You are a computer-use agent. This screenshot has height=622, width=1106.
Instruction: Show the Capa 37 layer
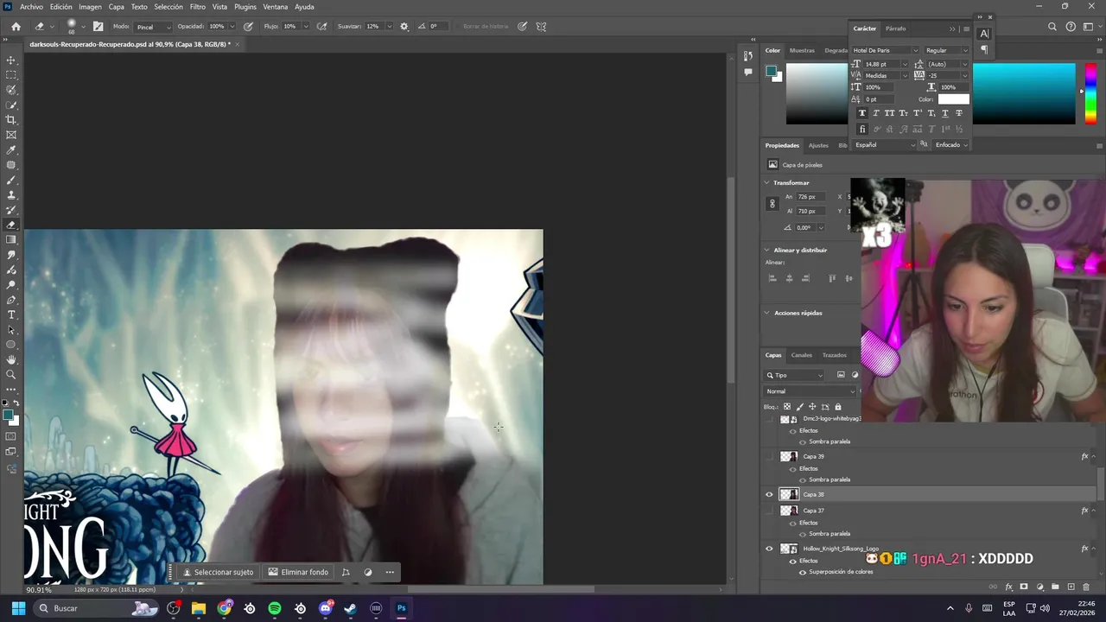(769, 511)
